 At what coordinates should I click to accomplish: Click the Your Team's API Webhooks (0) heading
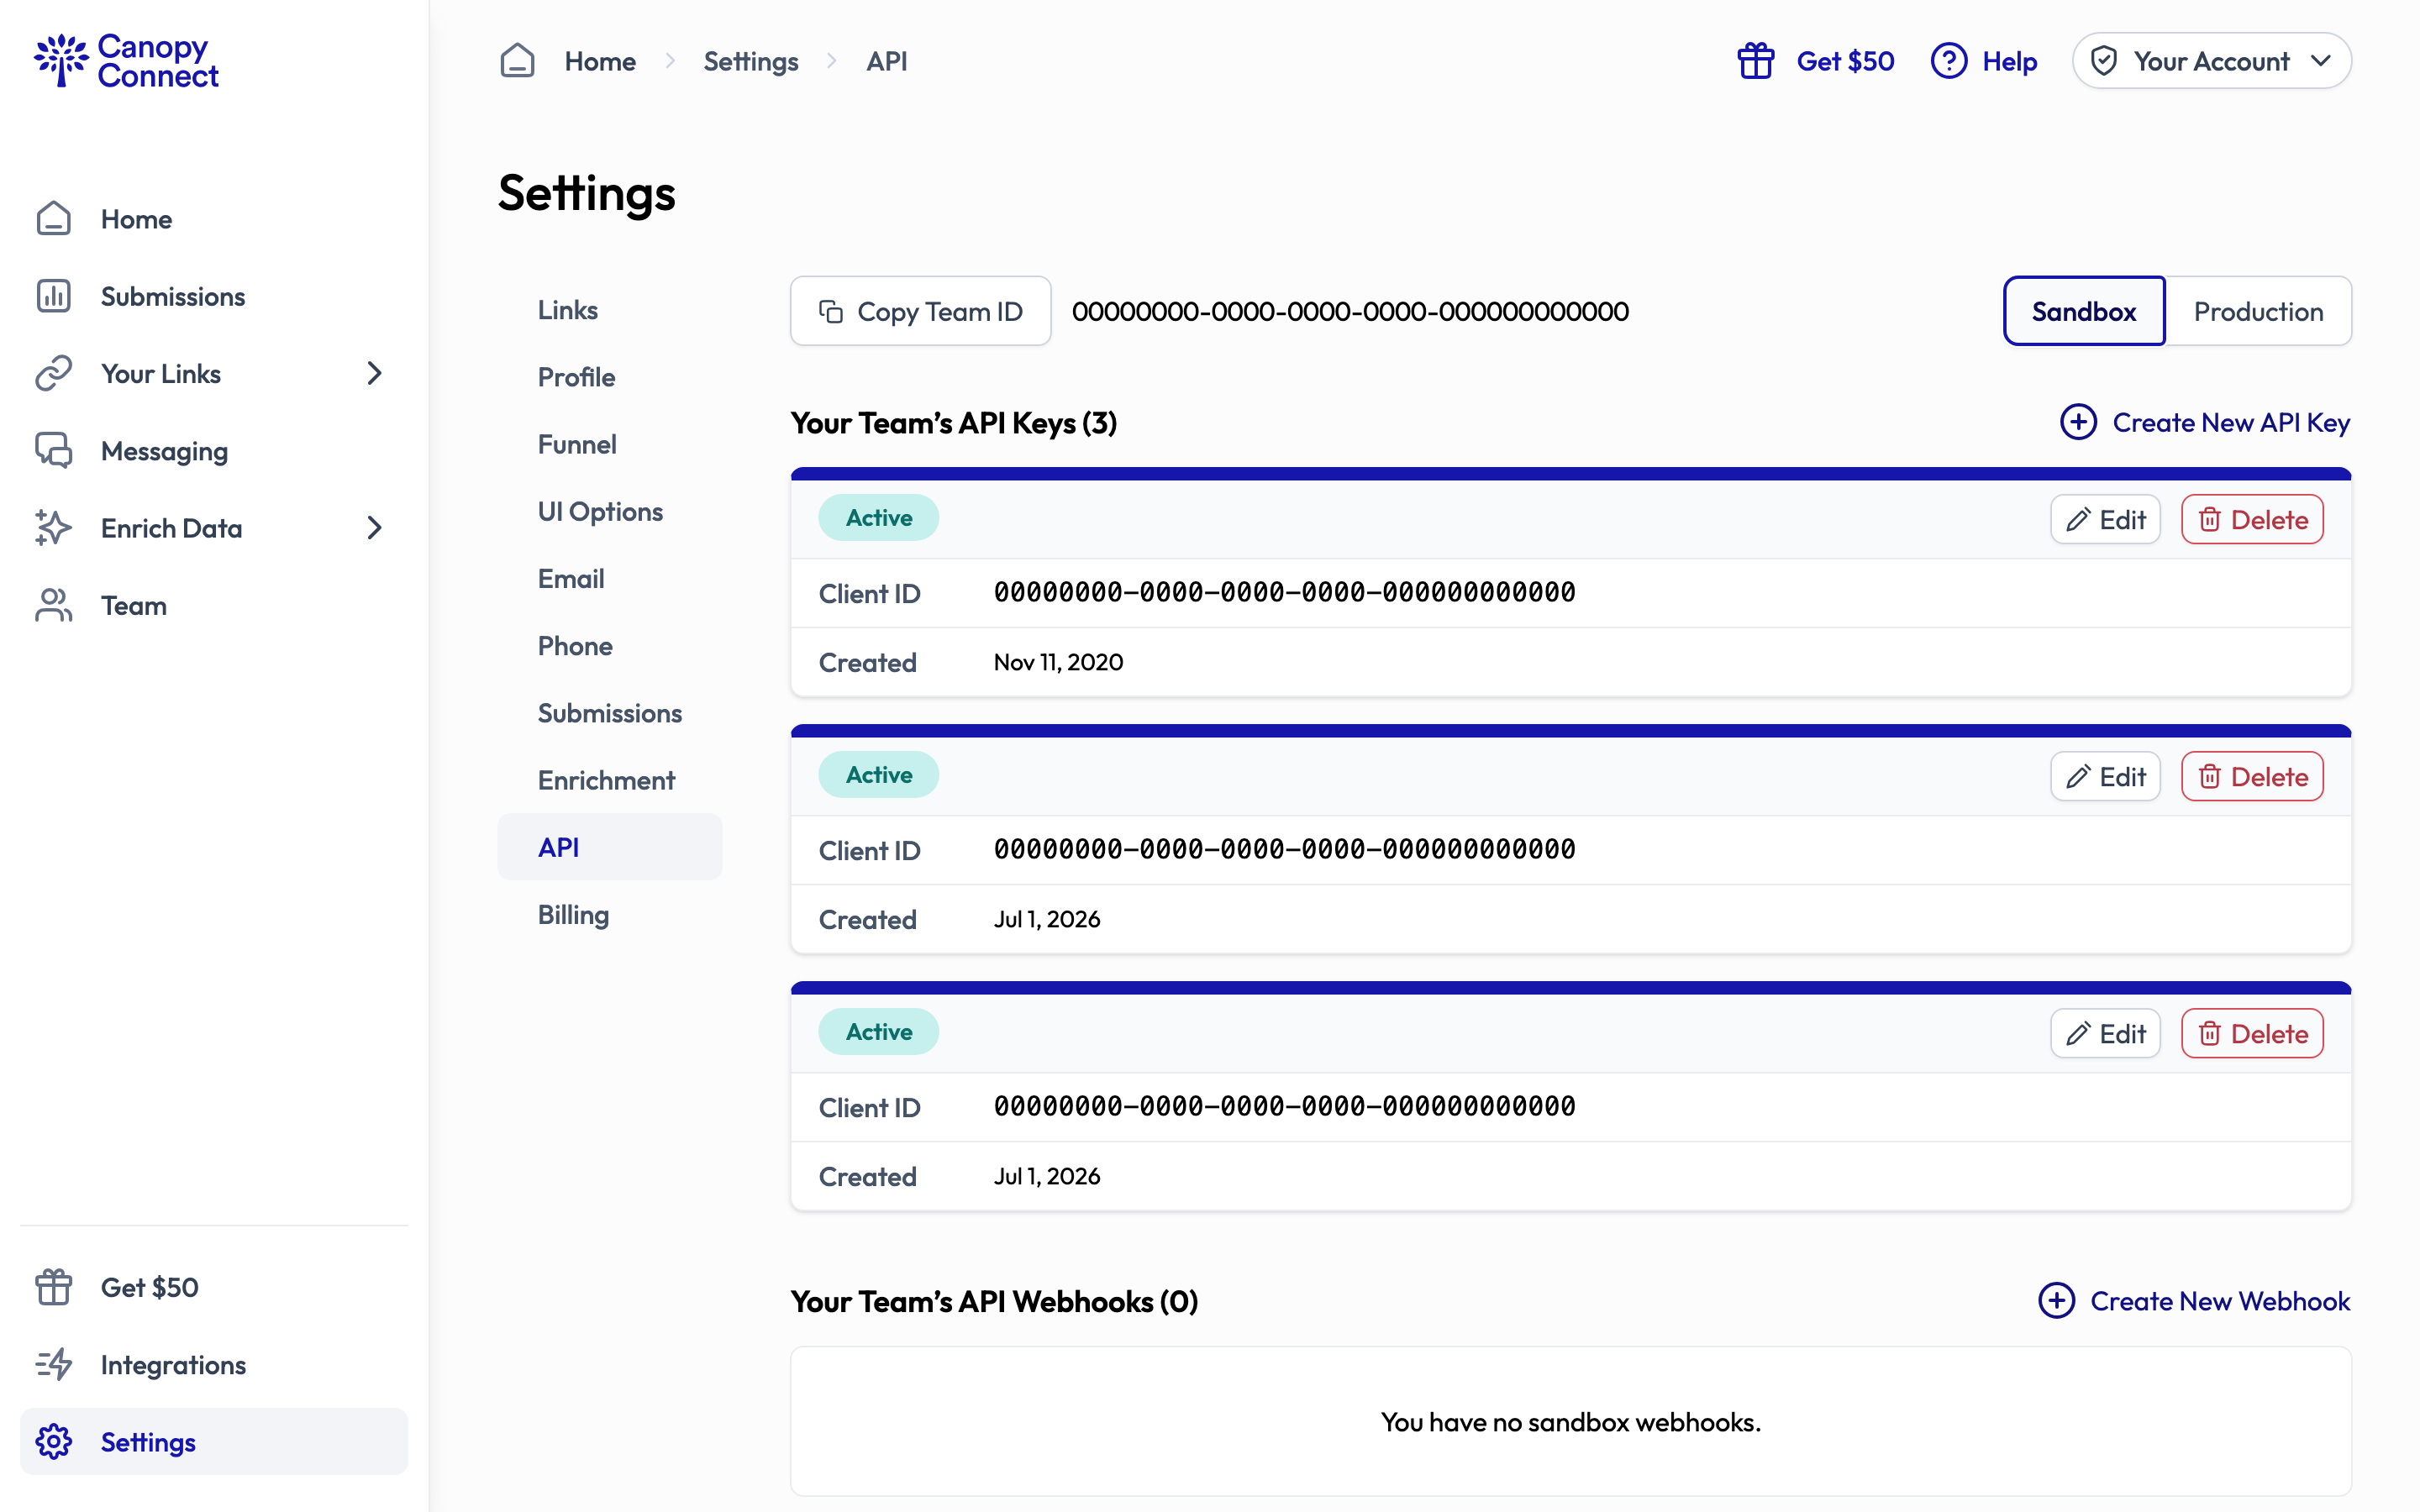point(994,1300)
